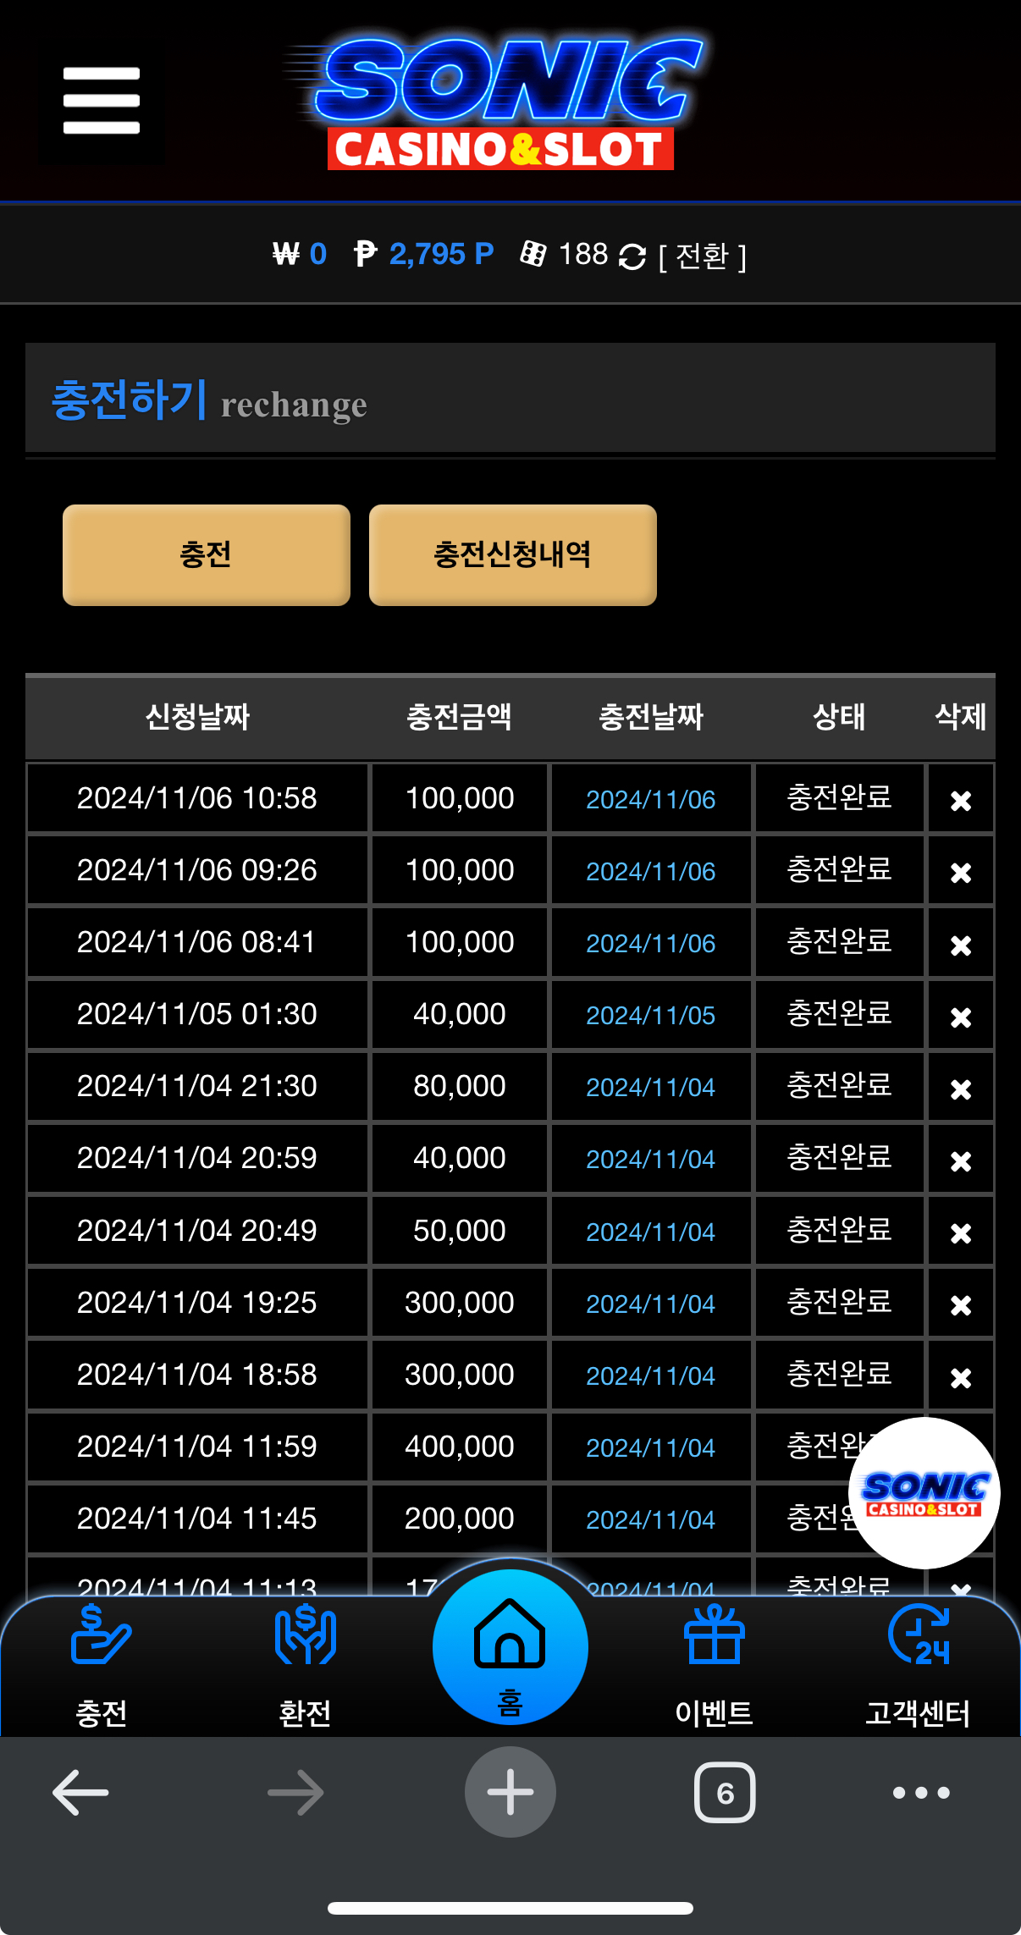
Task: Go back with the browser back arrow
Action: pos(80,1792)
